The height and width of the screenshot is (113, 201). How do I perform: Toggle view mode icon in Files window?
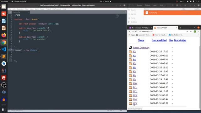tap(177, 5)
